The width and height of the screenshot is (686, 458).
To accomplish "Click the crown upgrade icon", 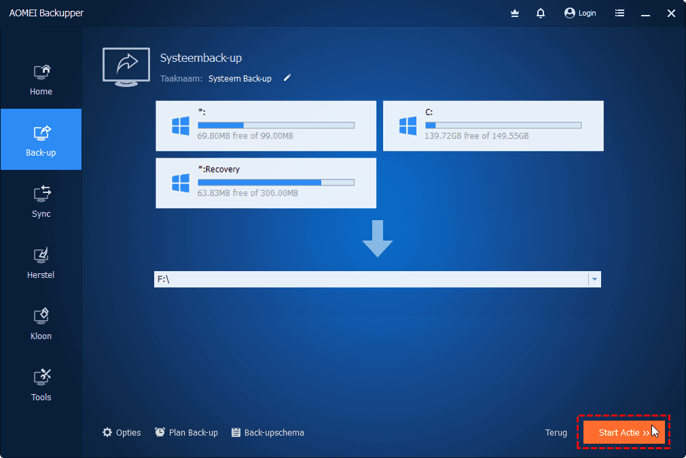I will coord(515,13).
